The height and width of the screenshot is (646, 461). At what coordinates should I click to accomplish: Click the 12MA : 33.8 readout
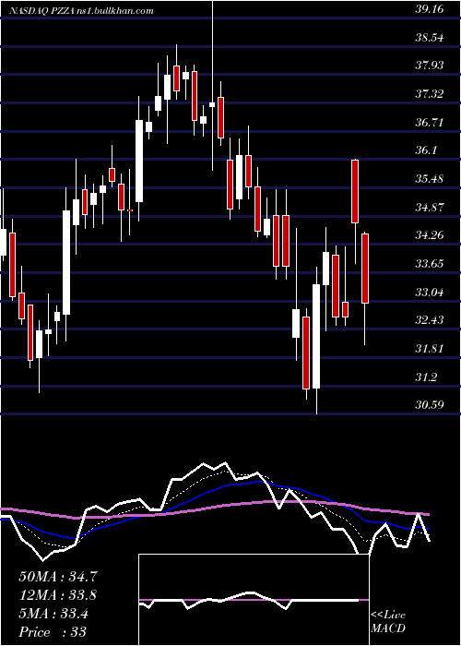[58, 595]
